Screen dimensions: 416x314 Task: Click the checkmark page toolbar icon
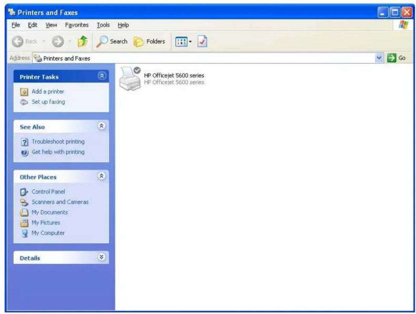pyautogui.click(x=202, y=41)
